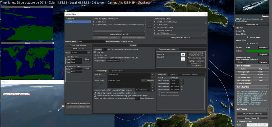272x127 pixels.
Task: Click Remove selected points button
Action: pyautogui.click(x=196, y=58)
